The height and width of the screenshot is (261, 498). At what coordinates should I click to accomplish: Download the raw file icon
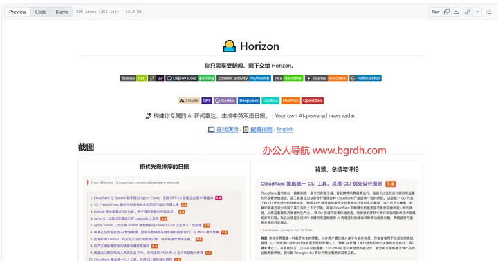[456, 12]
